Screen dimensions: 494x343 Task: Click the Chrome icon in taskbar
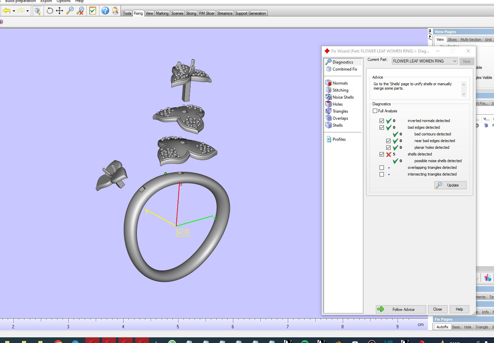pos(58,341)
